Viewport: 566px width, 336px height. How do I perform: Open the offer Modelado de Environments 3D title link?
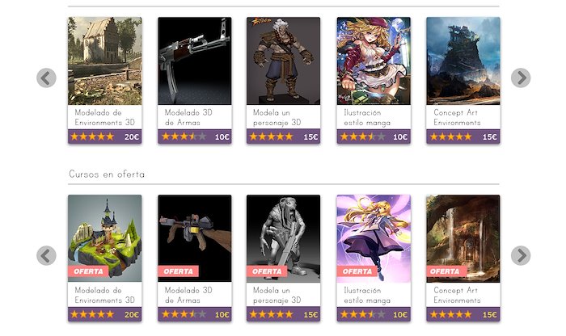pos(104,295)
